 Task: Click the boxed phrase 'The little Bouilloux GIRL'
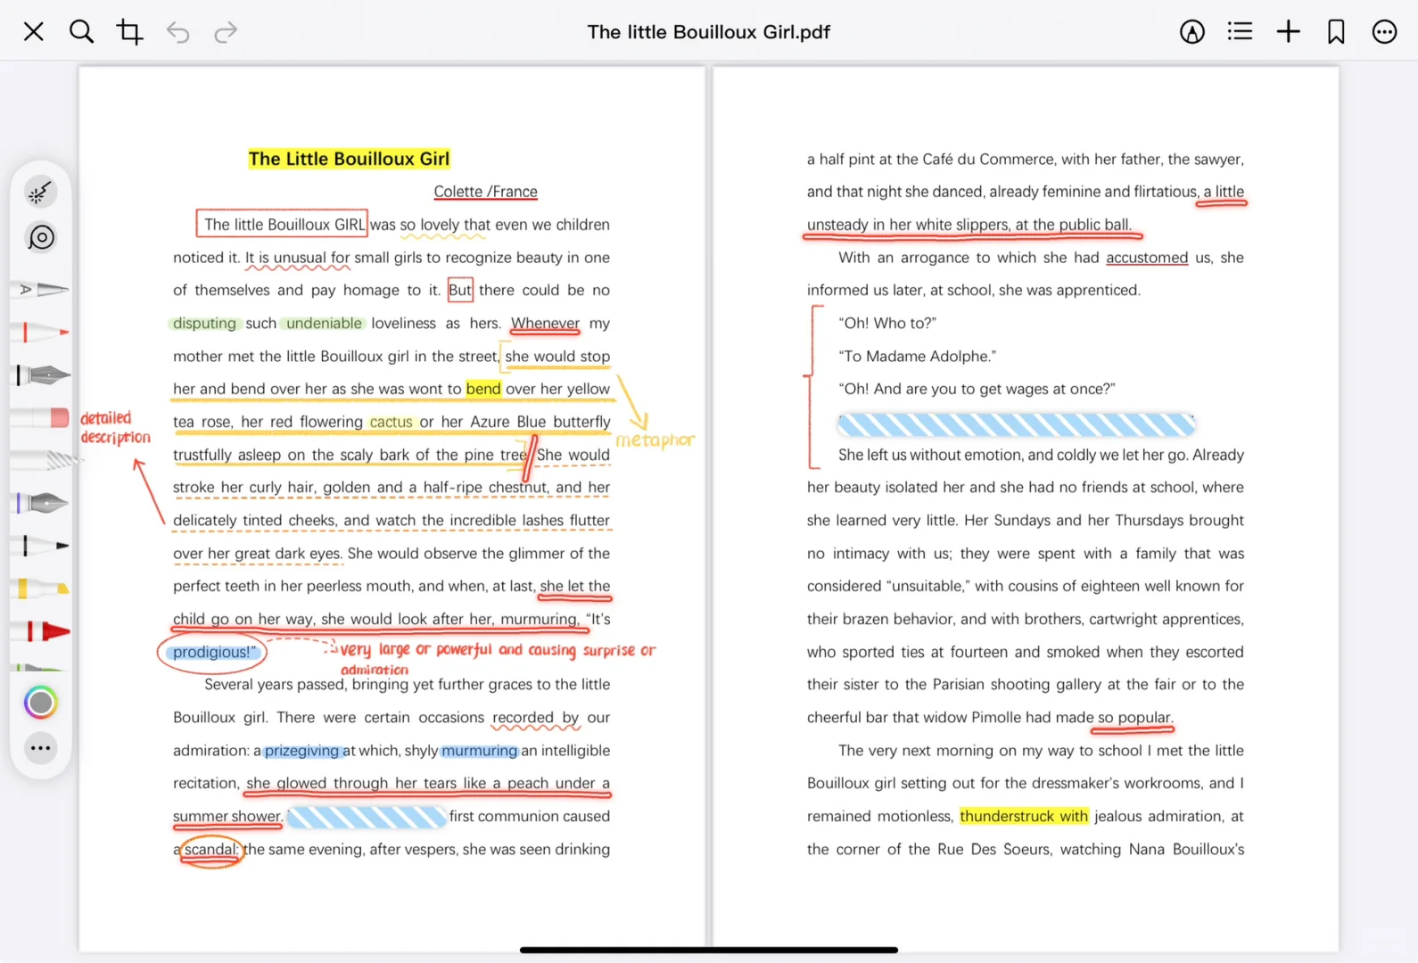[282, 224]
